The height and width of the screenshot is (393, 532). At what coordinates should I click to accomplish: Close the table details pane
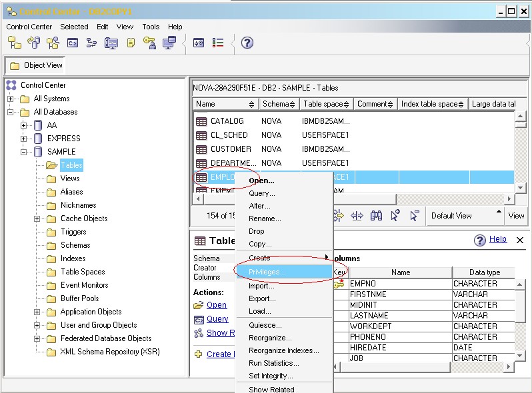point(520,240)
